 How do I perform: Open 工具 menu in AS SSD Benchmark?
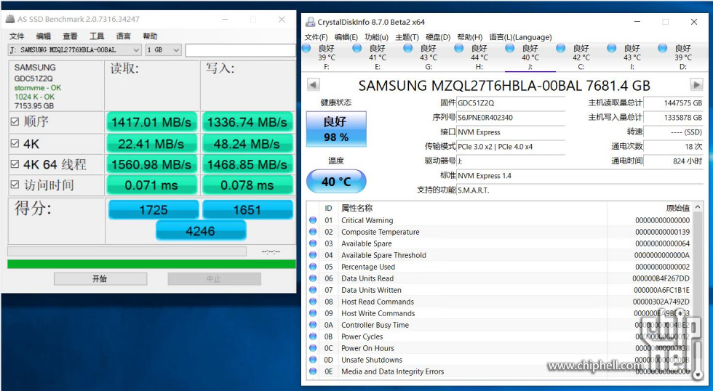coord(96,36)
